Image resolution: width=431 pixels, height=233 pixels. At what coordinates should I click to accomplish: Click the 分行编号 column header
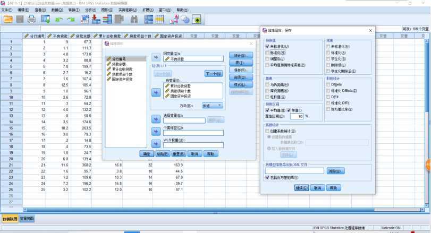(x=35, y=36)
